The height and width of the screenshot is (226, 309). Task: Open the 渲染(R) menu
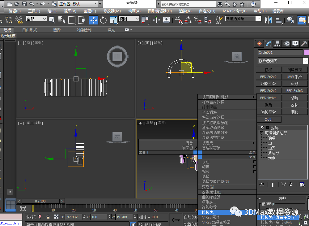click(185, 11)
